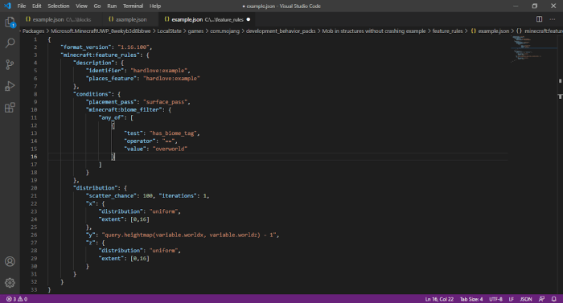Screen dimensions: 563x303
Task: Click the "has_biome_tag" value
Action: [x=173, y=133]
